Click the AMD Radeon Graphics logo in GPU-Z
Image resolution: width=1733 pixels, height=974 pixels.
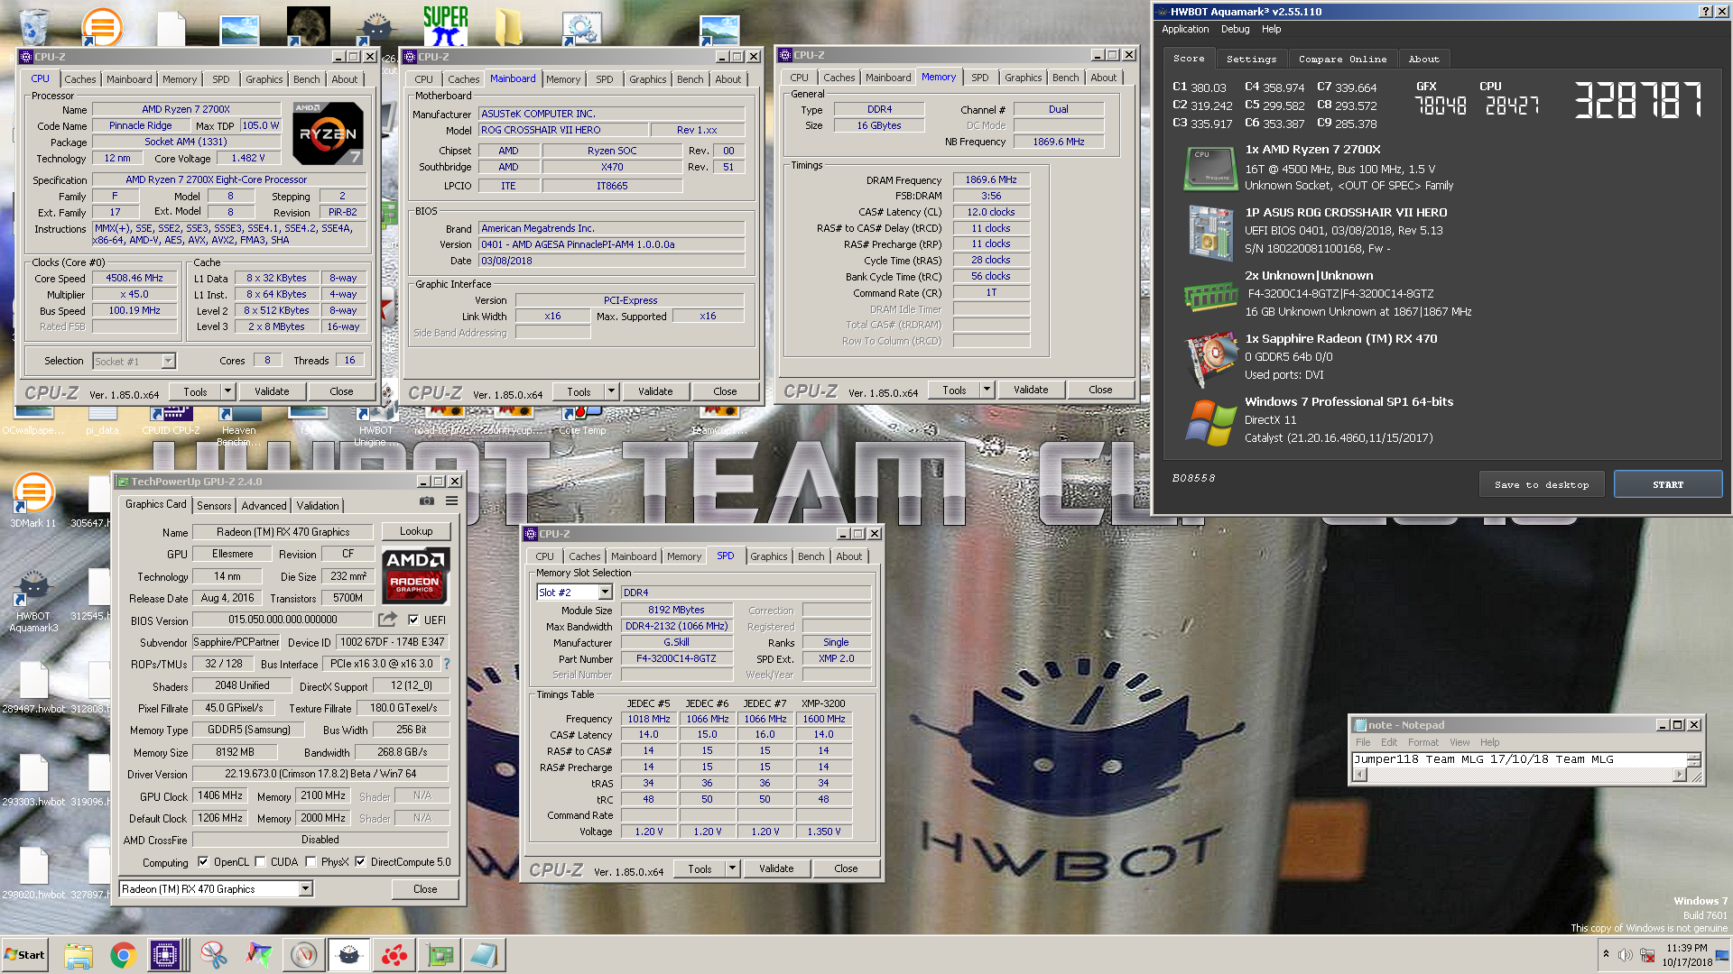415,574
